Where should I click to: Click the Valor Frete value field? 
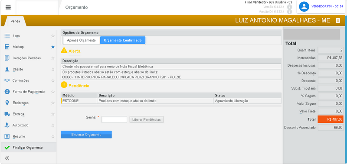tap(331, 111)
